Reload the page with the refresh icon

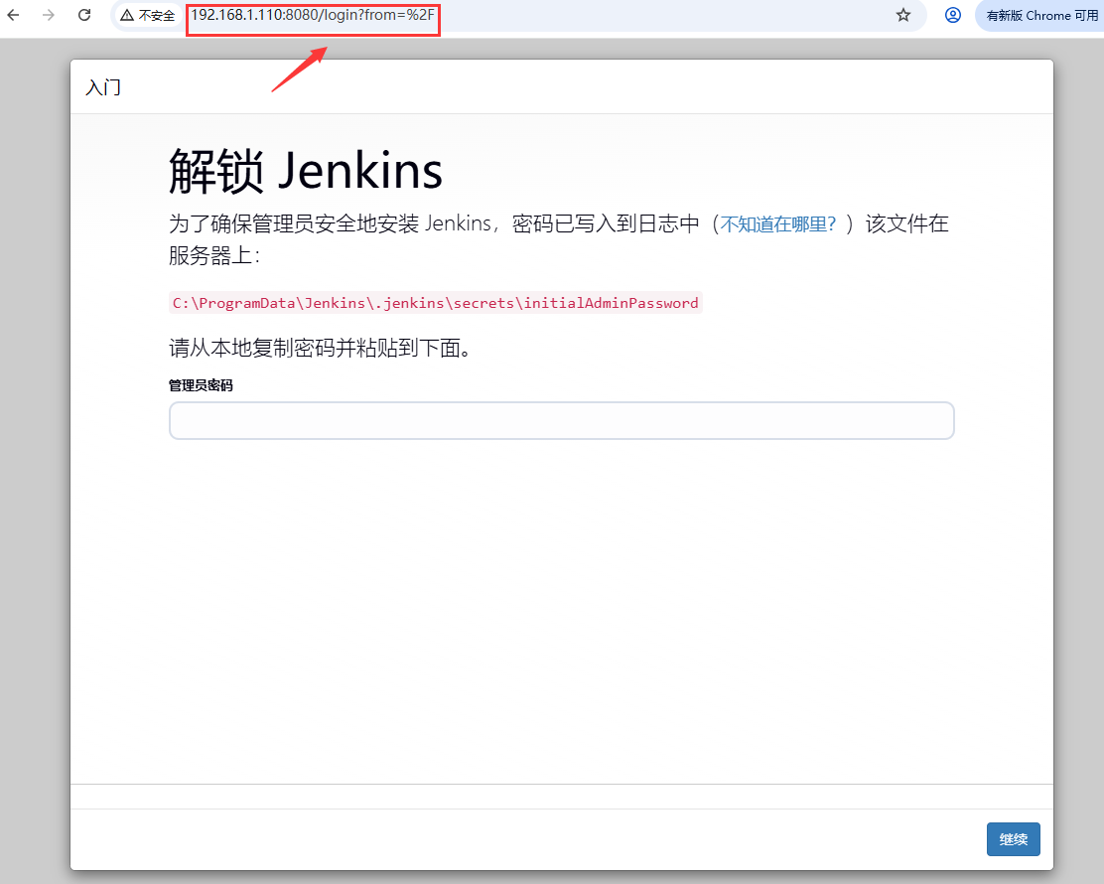84,15
